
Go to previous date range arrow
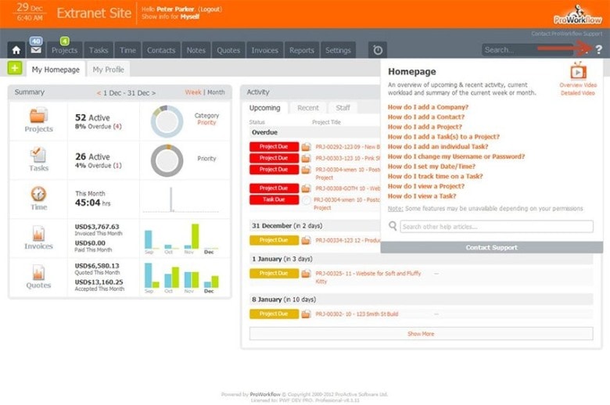click(99, 93)
